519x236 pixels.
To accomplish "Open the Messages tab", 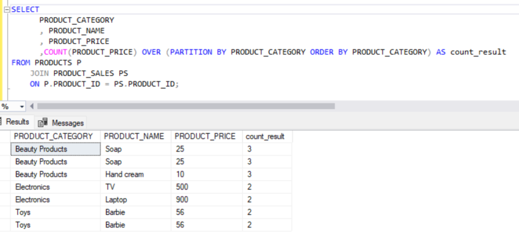I will point(67,123).
